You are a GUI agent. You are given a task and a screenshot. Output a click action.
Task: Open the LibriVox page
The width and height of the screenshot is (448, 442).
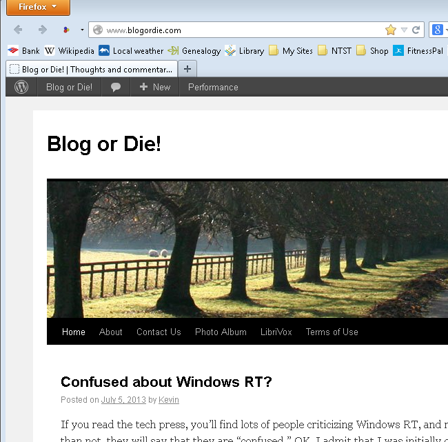click(276, 332)
